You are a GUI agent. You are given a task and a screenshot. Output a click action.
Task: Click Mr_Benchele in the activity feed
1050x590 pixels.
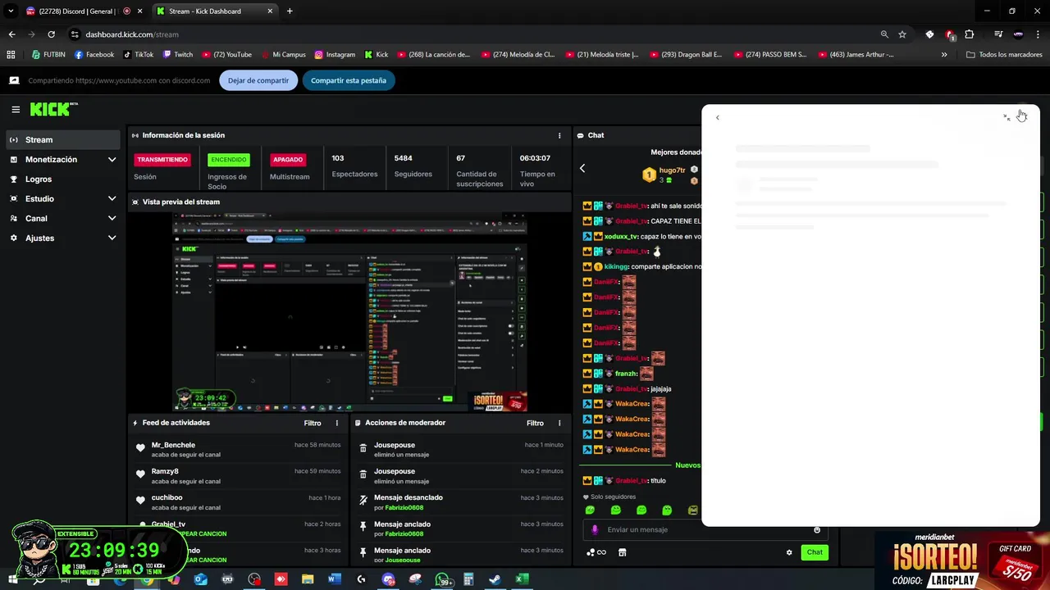pyautogui.click(x=173, y=445)
